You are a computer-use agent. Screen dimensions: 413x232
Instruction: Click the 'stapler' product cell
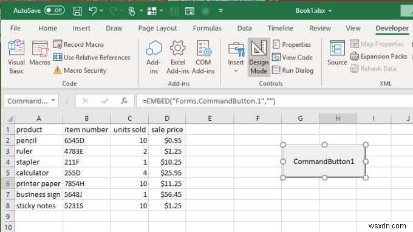click(x=39, y=162)
